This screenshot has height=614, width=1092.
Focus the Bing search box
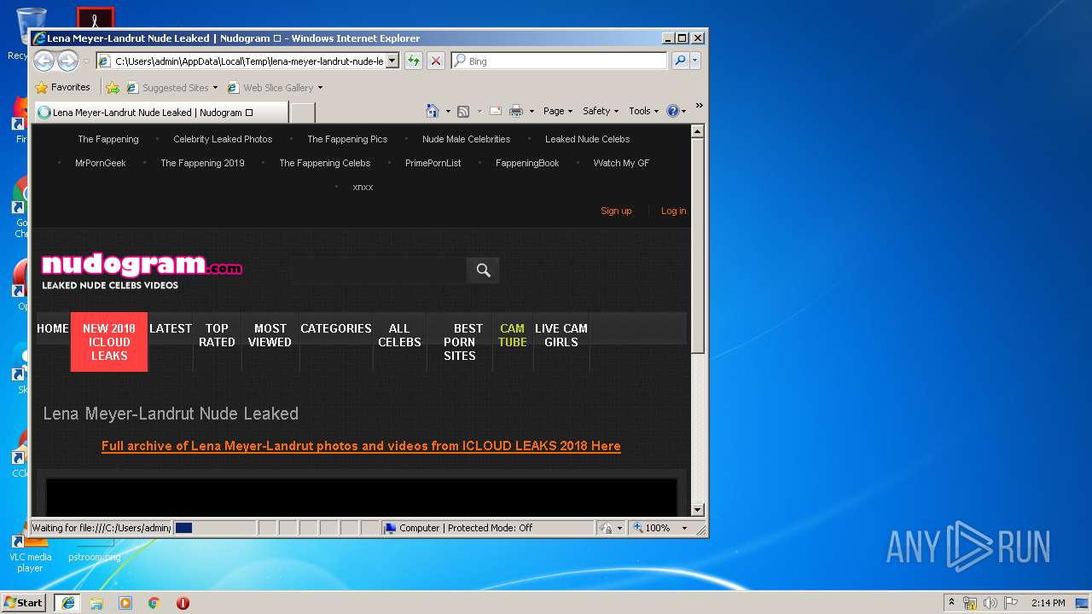point(561,61)
